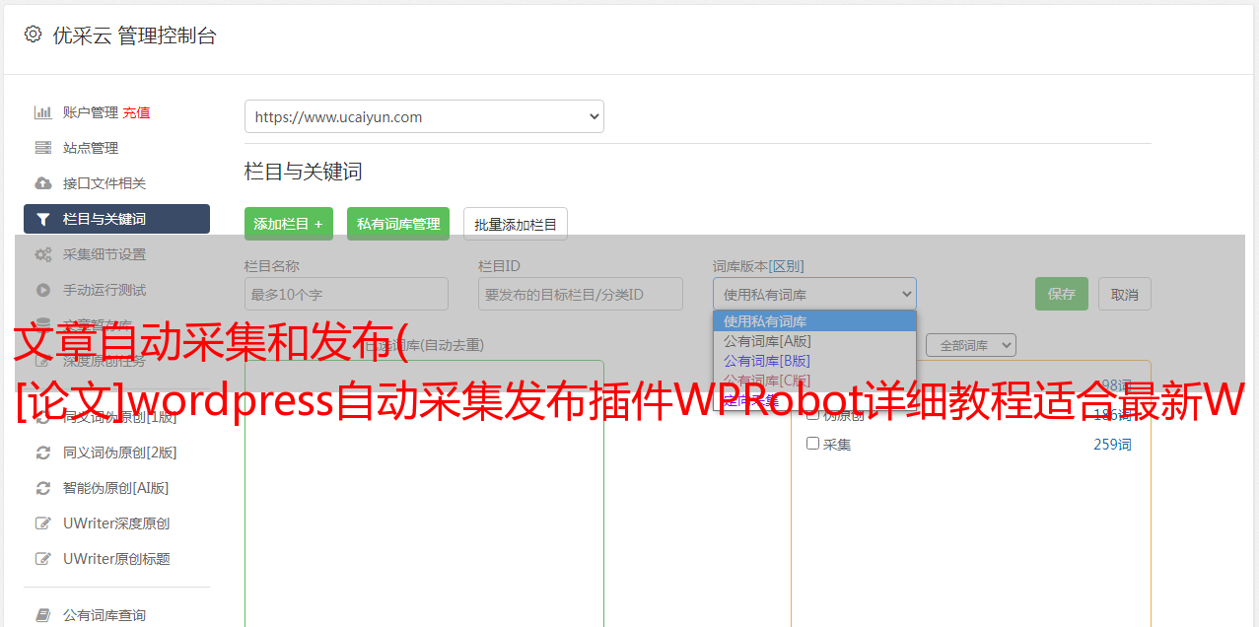Choose 使用私有词库 in the open dropdown list
Viewport: 1259px width, 627px height.
(814, 321)
